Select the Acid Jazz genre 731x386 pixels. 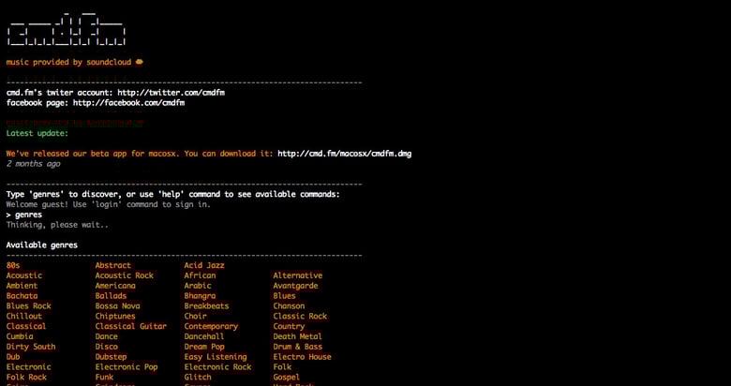[204, 265]
